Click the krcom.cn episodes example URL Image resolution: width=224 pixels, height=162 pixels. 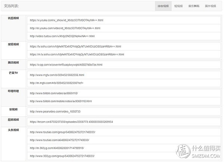click(71, 122)
